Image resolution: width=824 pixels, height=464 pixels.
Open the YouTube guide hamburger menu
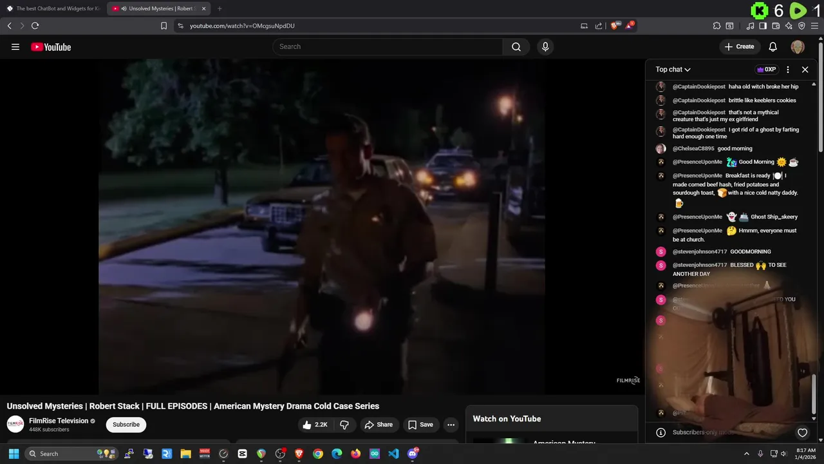(x=15, y=46)
